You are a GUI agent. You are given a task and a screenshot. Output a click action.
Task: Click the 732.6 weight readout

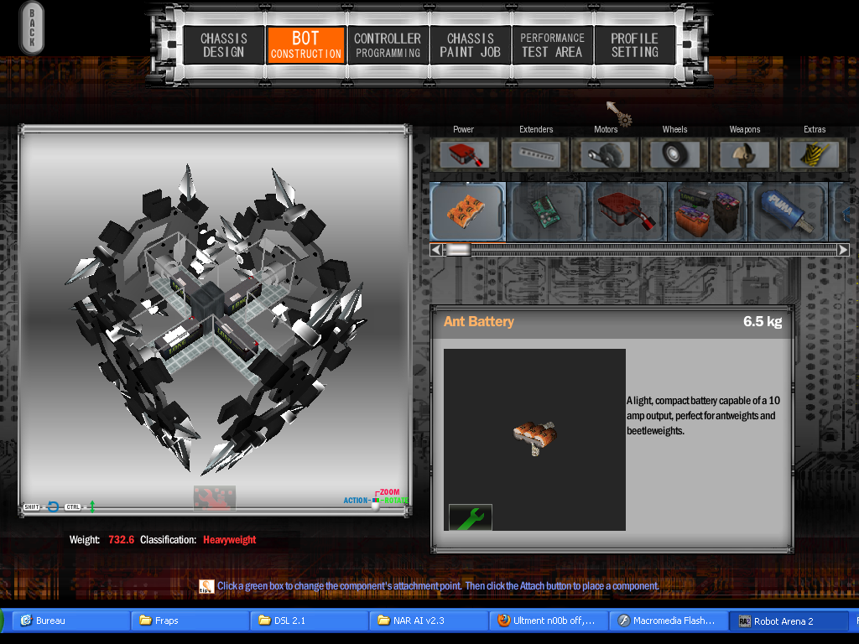tap(121, 540)
